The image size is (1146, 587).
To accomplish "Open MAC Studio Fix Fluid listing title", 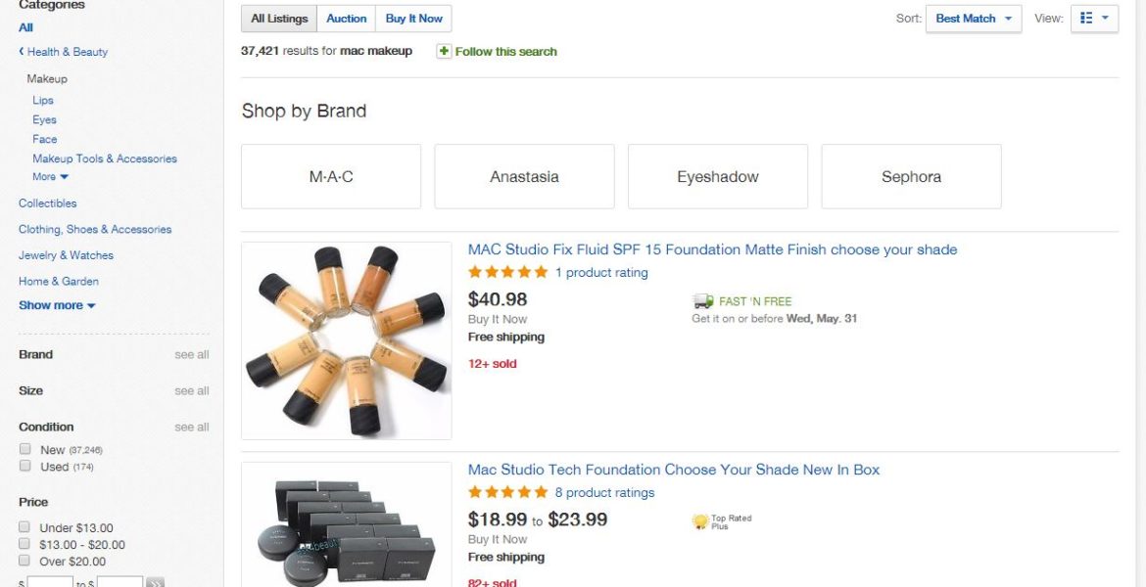I will 712,249.
